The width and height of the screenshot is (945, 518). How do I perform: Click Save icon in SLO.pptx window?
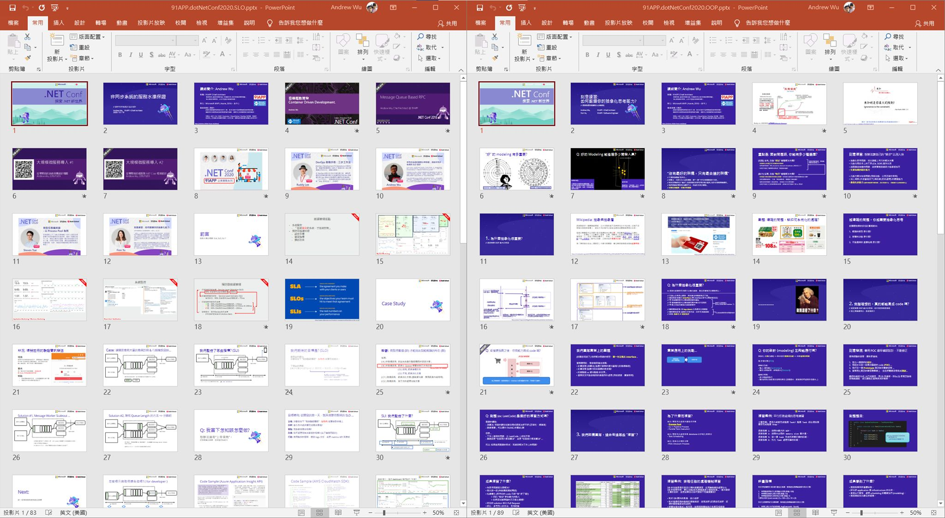tap(12, 8)
